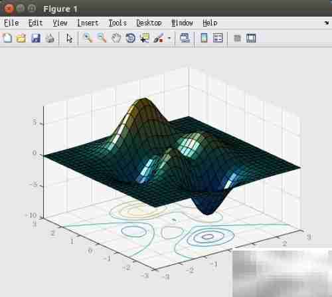Open file using folder icon
Screen dimensions: 332x297
21,38
